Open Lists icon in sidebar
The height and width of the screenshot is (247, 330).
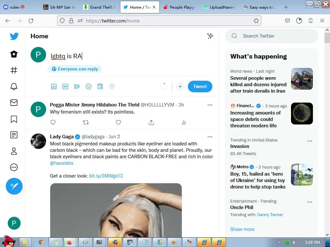(x=14, y=135)
